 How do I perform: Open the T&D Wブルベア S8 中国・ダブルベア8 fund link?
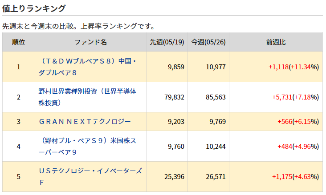pos(88,67)
